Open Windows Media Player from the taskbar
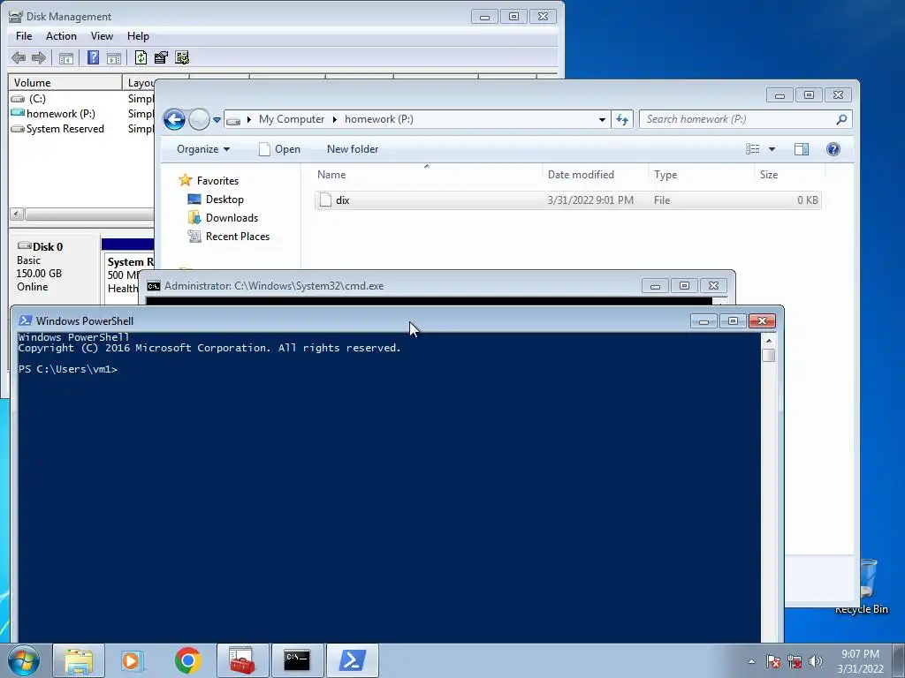Viewport: 905px width, 678px height. tap(133, 660)
